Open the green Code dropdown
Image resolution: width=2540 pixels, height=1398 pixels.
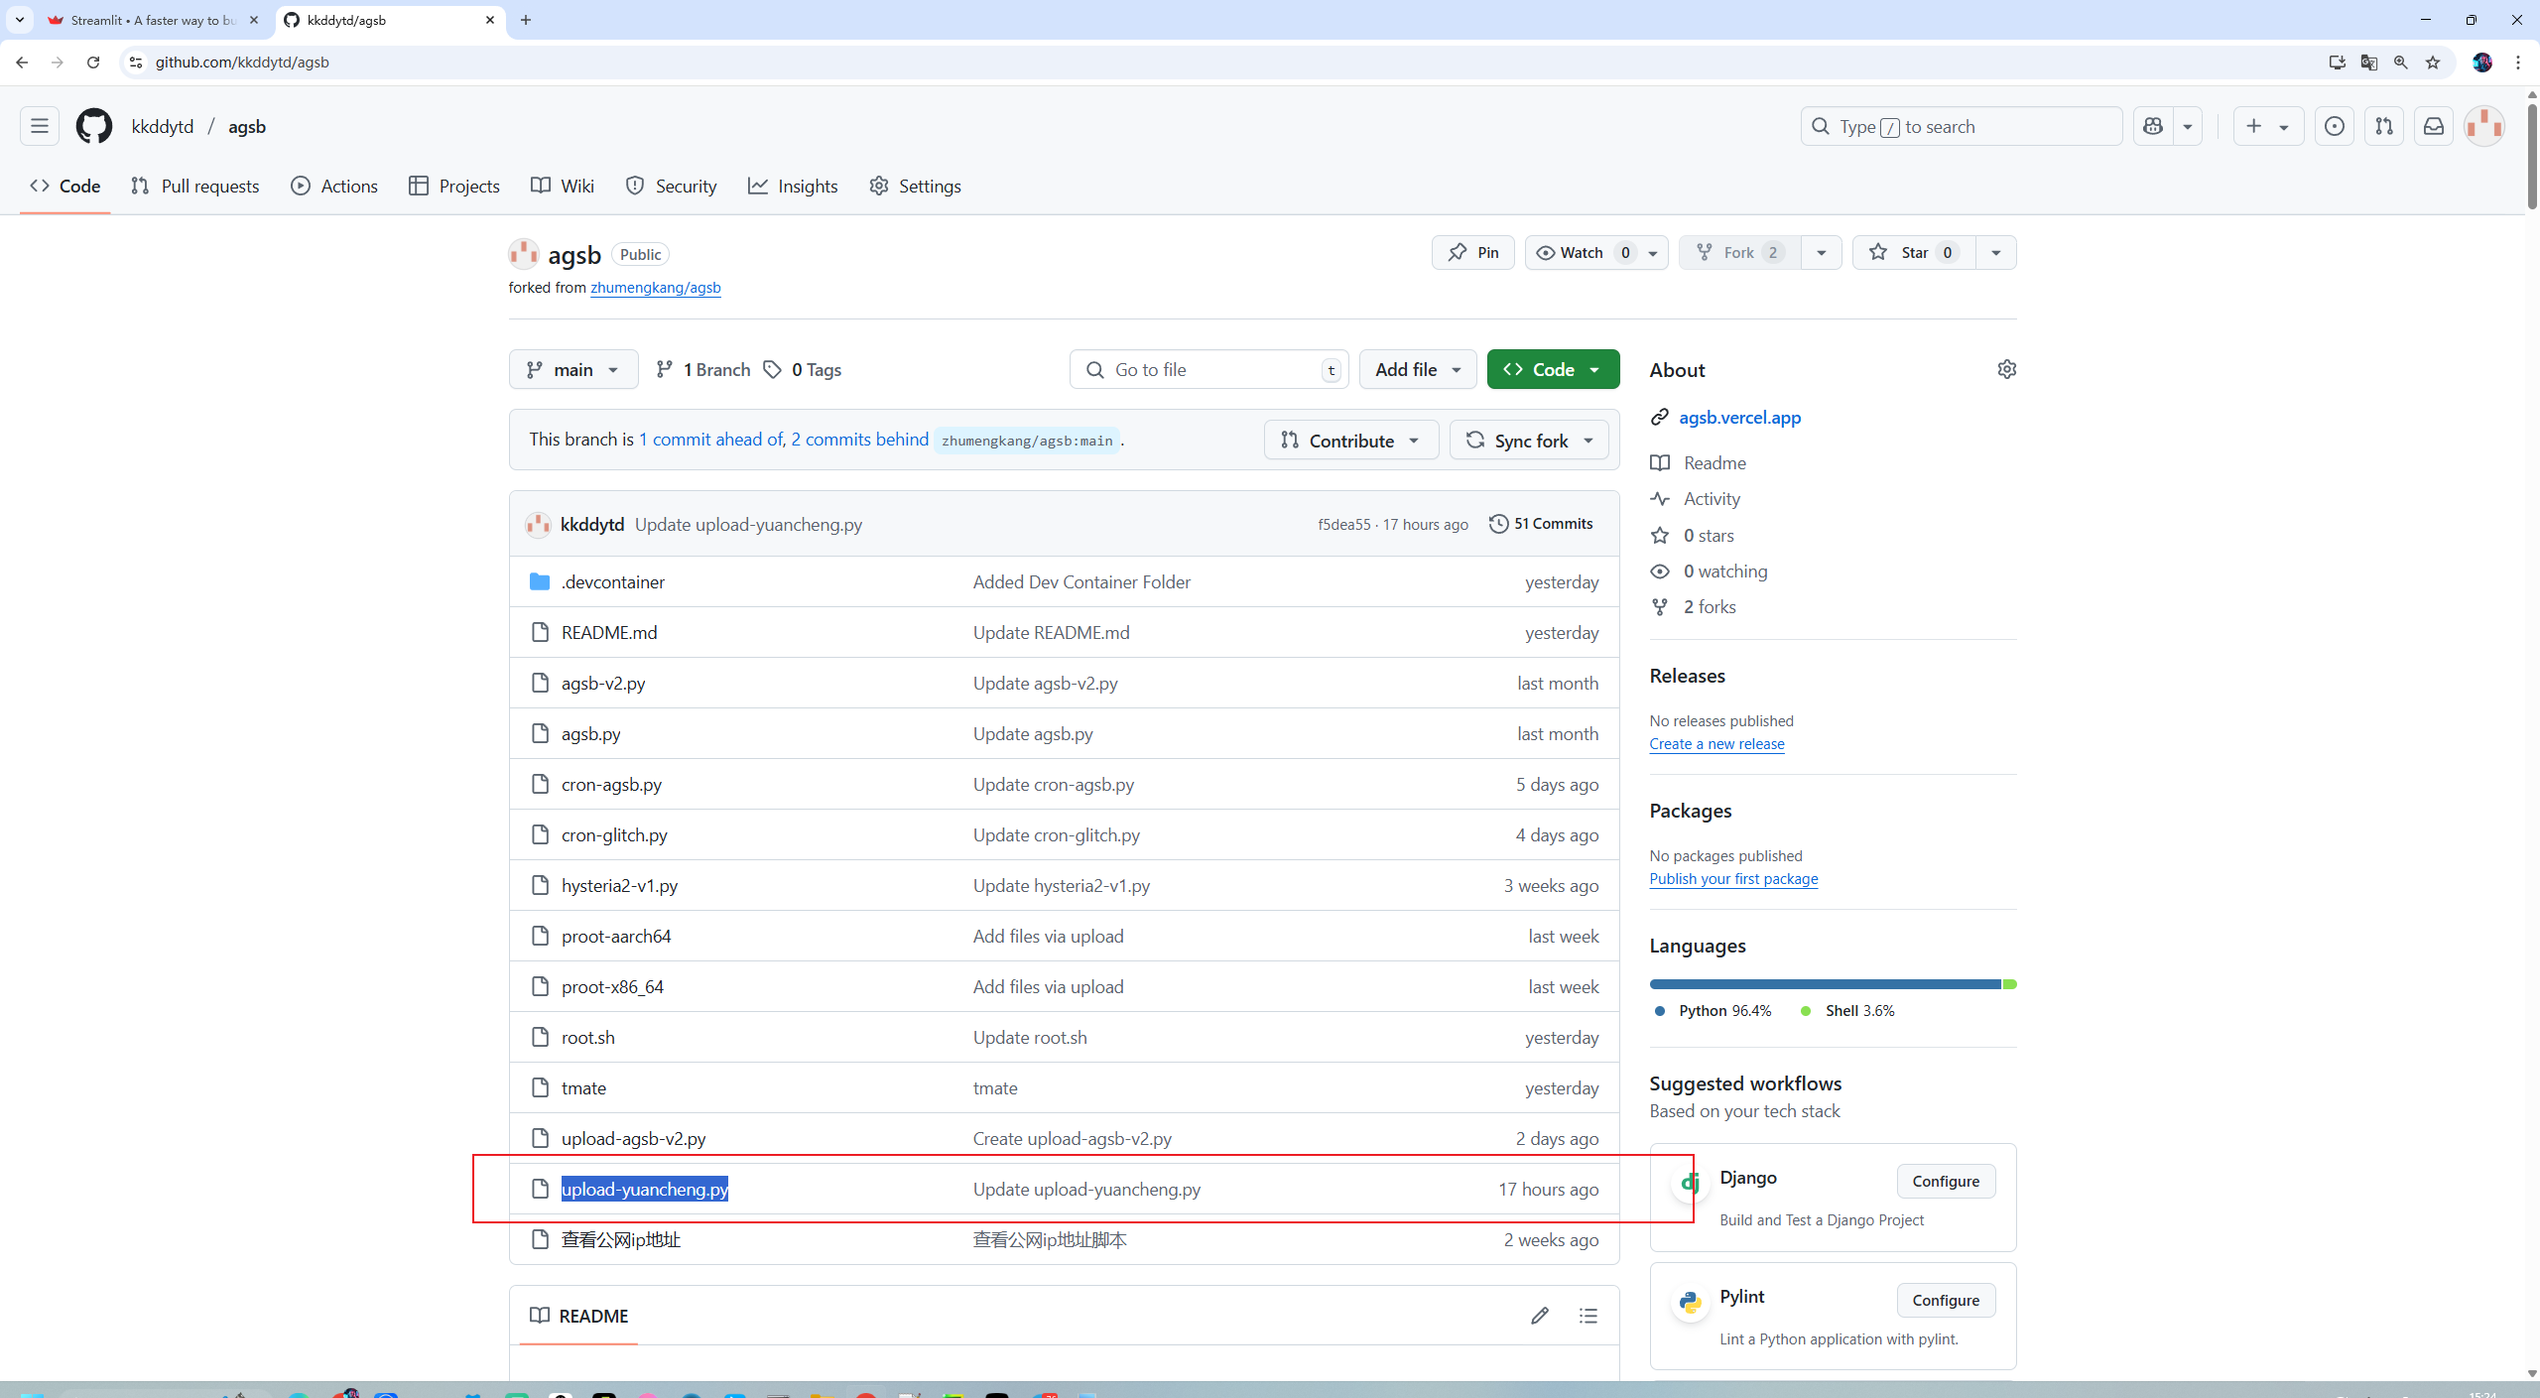1553,369
